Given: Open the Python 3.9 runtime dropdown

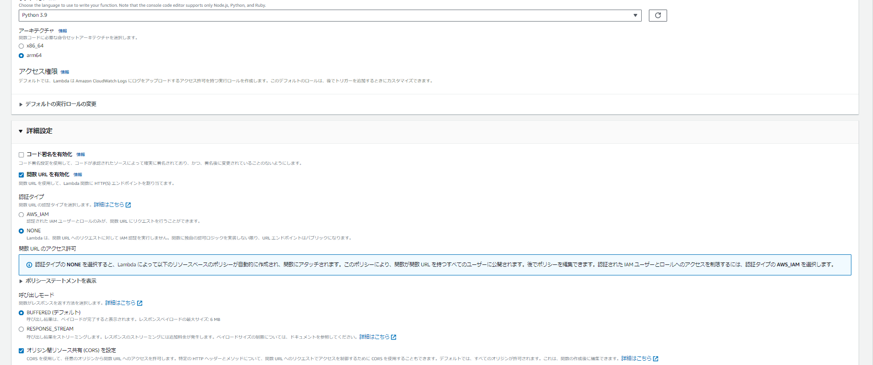Looking at the screenshot, I should [x=330, y=15].
